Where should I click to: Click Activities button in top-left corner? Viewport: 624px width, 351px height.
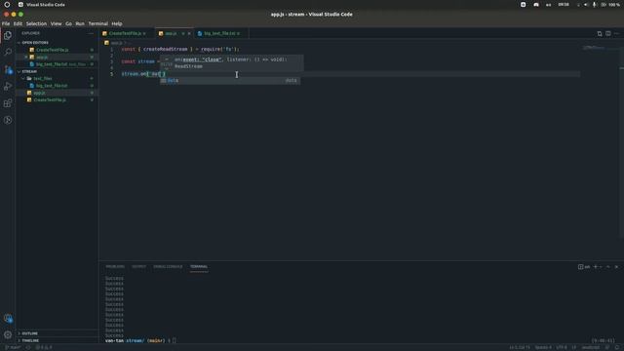7,5
